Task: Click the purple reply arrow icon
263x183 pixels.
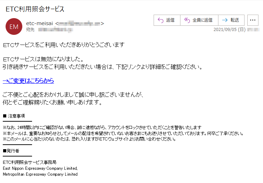Action: click(161, 20)
